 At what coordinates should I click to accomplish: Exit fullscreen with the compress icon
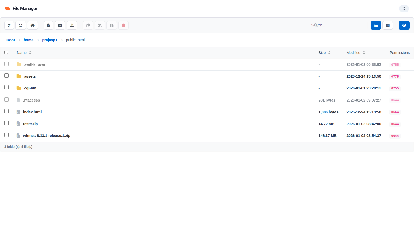tap(404, 9)
